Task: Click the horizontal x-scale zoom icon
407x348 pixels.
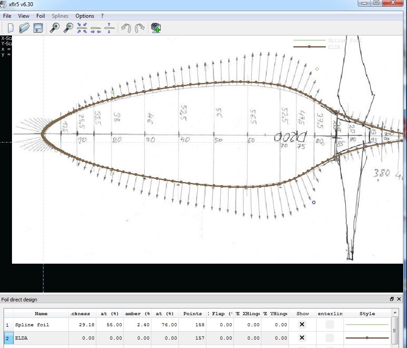Action: 95,28
